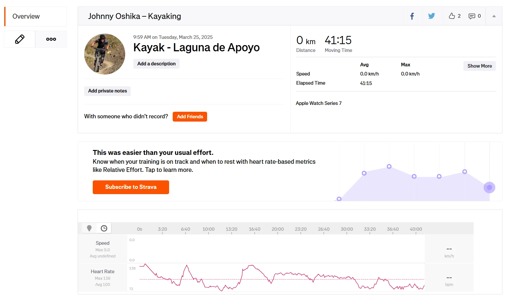Screen dimensions: 506x299
Task: Click the highest point on the relative effort graph
Action: click(389, 166)
